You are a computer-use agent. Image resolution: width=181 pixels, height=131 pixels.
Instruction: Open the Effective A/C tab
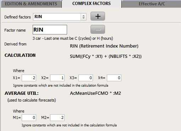(x=152, y=4)
